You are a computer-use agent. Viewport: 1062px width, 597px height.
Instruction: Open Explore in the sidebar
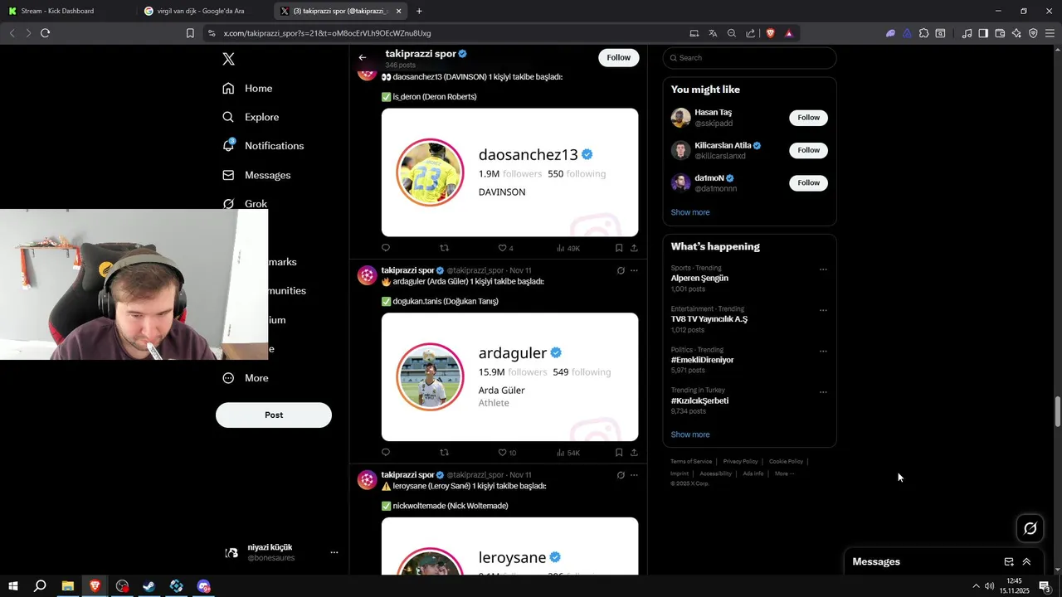click(x=251, y=117)
